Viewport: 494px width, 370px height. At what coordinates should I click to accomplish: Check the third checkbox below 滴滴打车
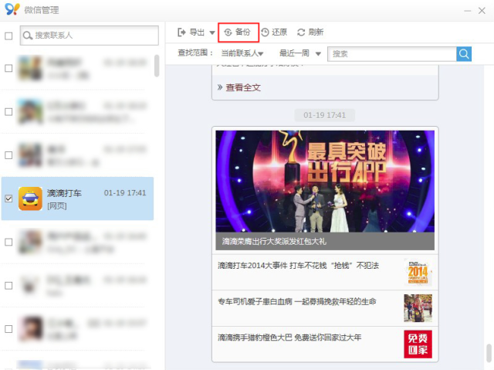coord(8,329)
